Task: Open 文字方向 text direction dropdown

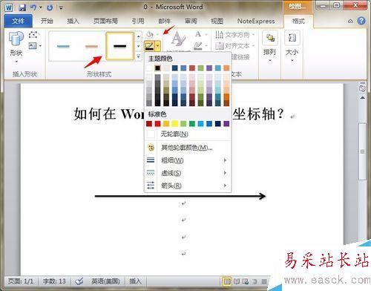Action: coord(235,35)
